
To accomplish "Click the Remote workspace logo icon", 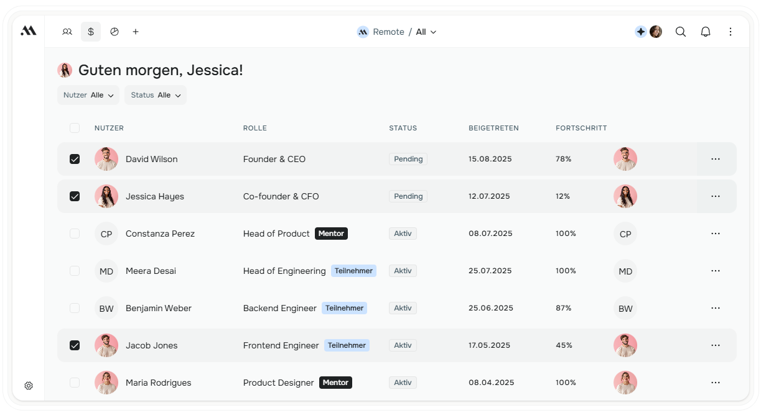I will click(363, 32).
